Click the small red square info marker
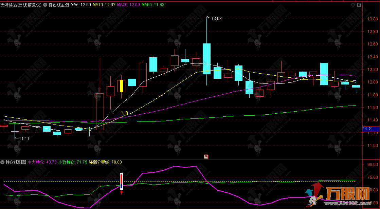 point(206,156)
